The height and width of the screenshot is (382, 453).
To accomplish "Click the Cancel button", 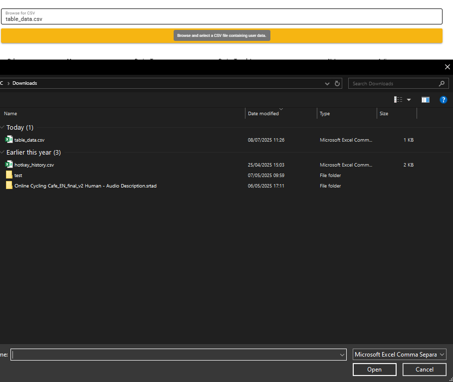I will point(425,370).
